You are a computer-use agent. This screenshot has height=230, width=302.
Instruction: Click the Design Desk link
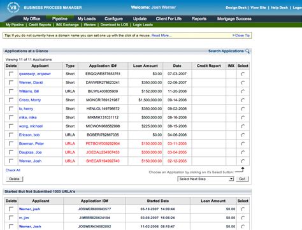click(236, 8)
